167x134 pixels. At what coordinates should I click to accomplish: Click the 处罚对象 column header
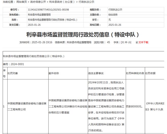28,73
